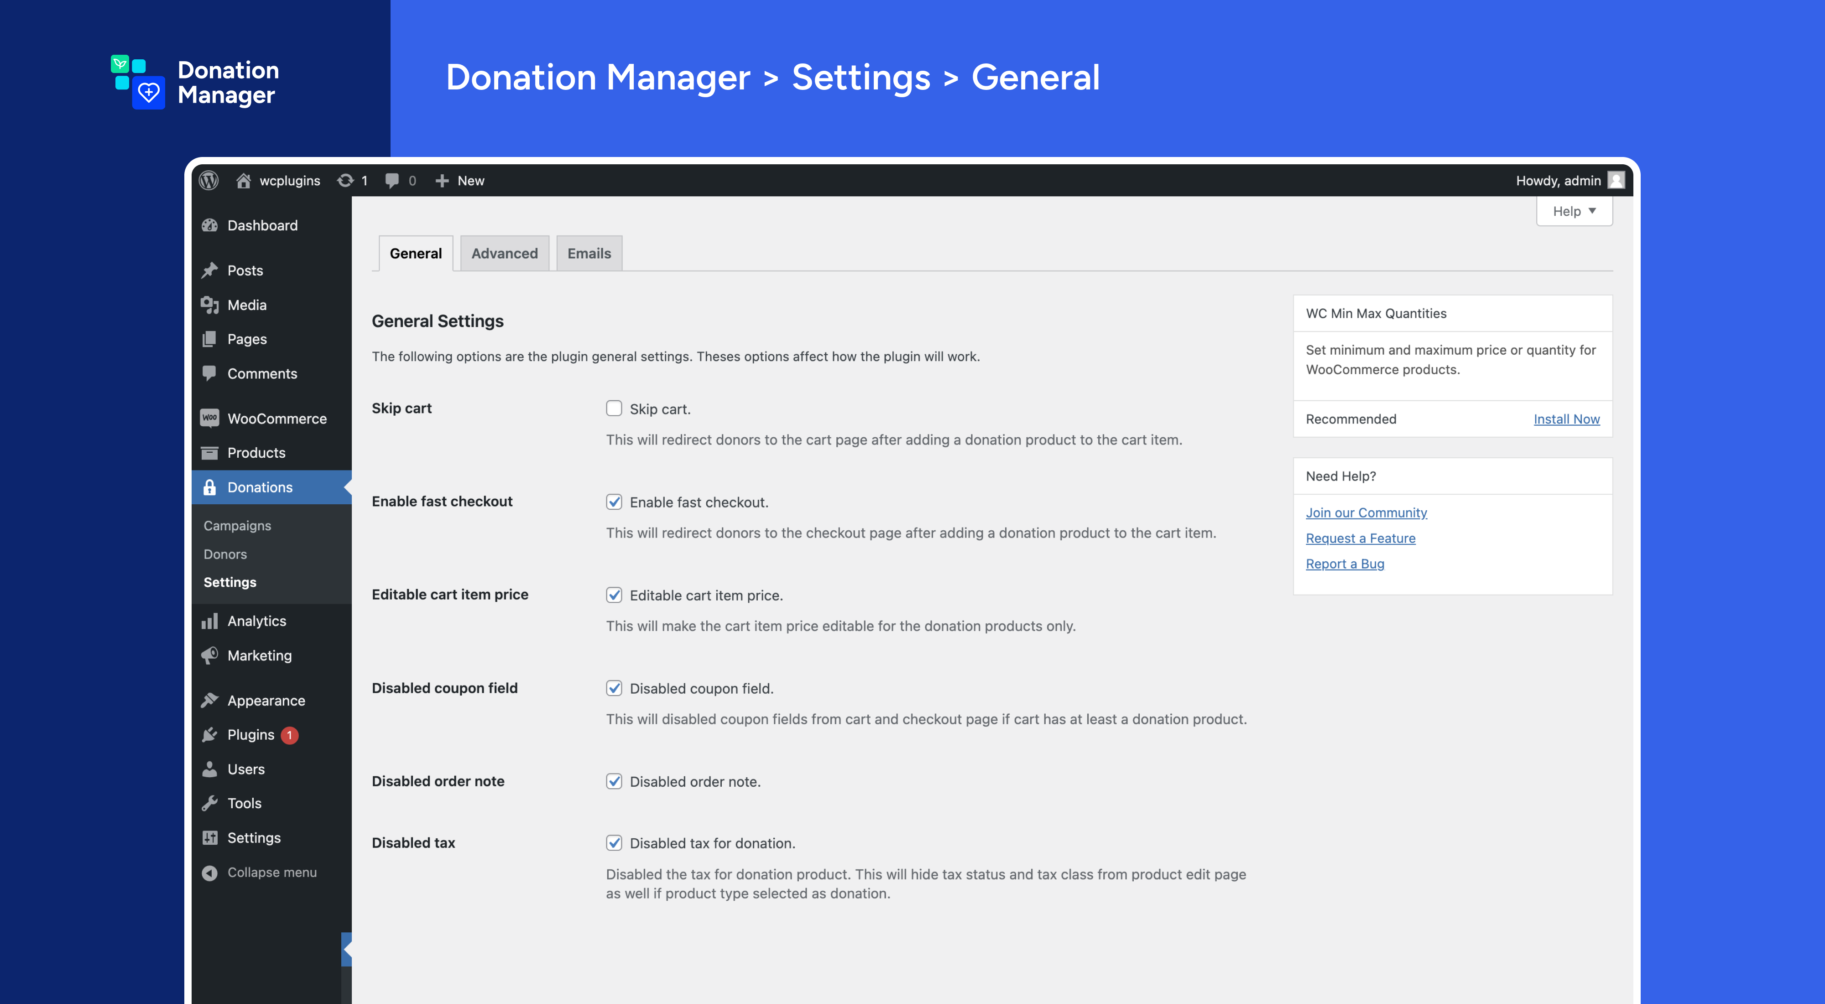The height and width of the screenshot is (1004, 1825).
Task: Click the Marketing megaphone icon
Action: pos(210,655)
